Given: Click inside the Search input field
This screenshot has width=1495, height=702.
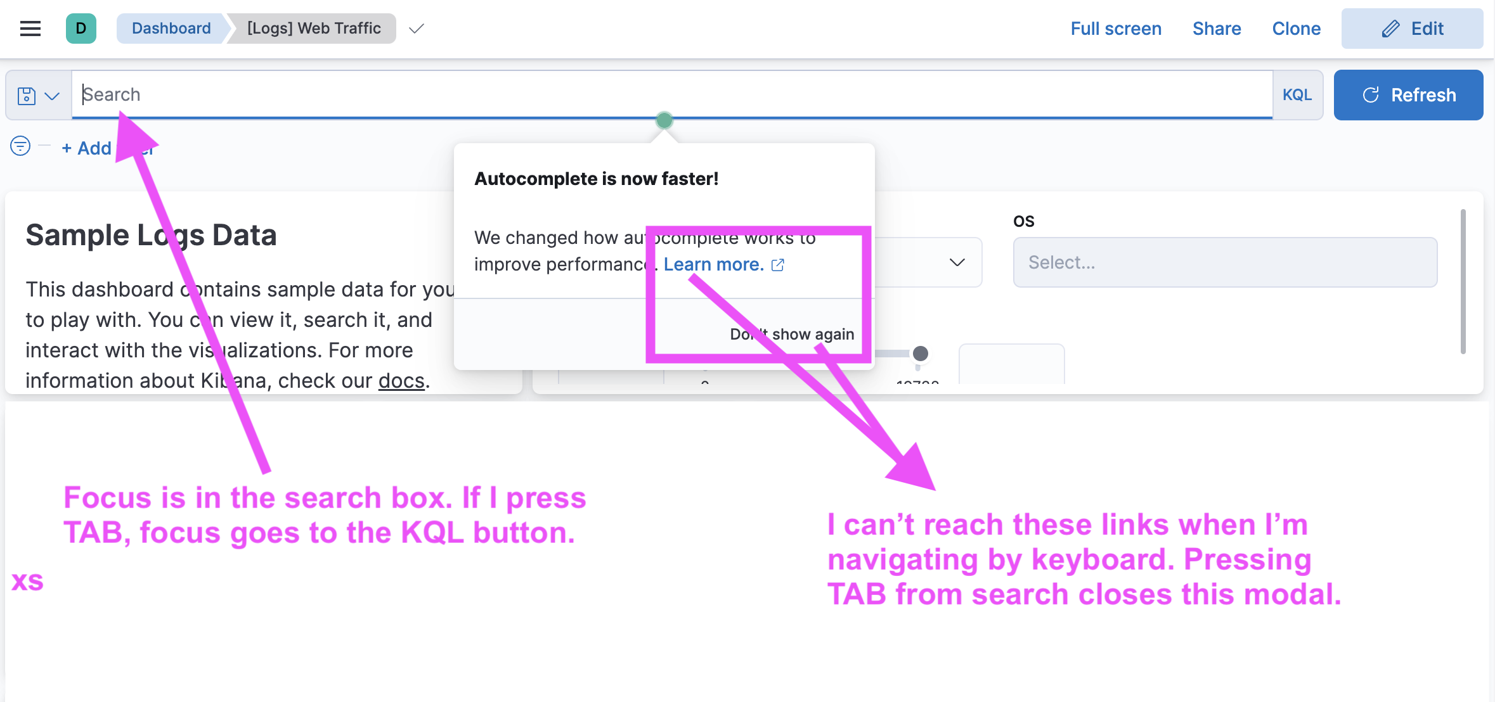Looking at the screenshot, I should point(380,94).
